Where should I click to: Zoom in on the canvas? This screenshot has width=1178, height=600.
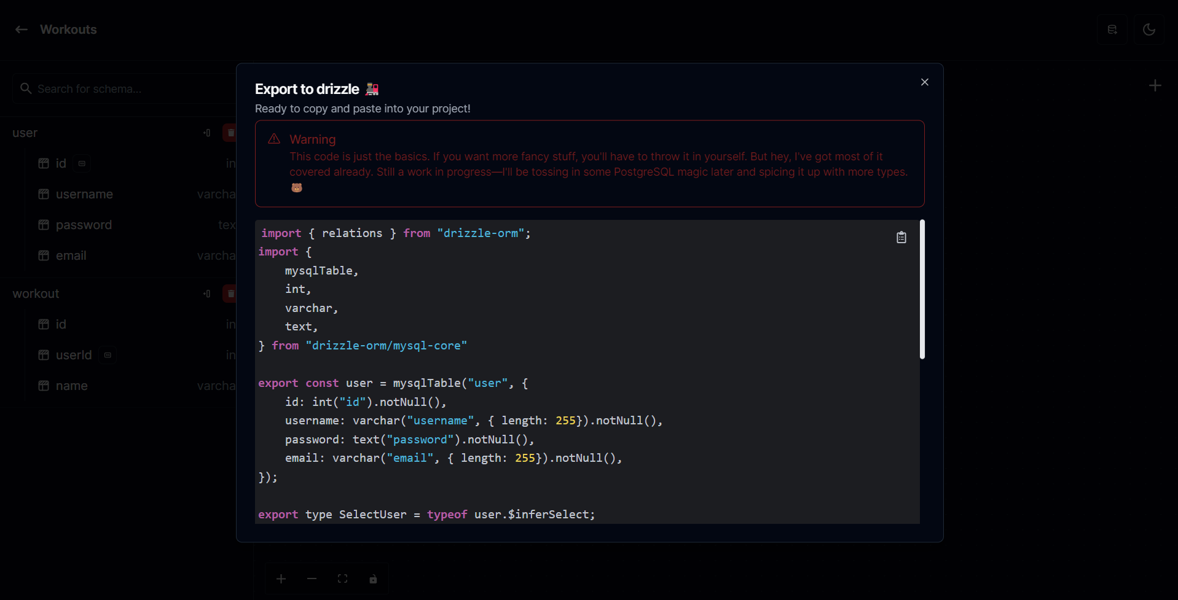coord(281,579)
